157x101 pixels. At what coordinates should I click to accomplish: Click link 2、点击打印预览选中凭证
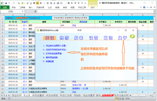coord(55,50)
